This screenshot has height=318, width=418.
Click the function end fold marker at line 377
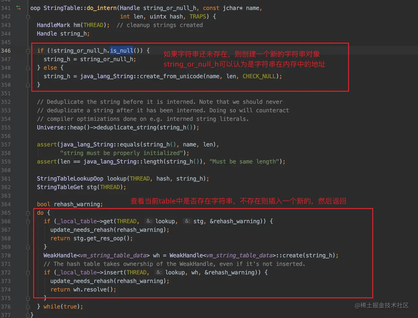(x=28, y=315)
